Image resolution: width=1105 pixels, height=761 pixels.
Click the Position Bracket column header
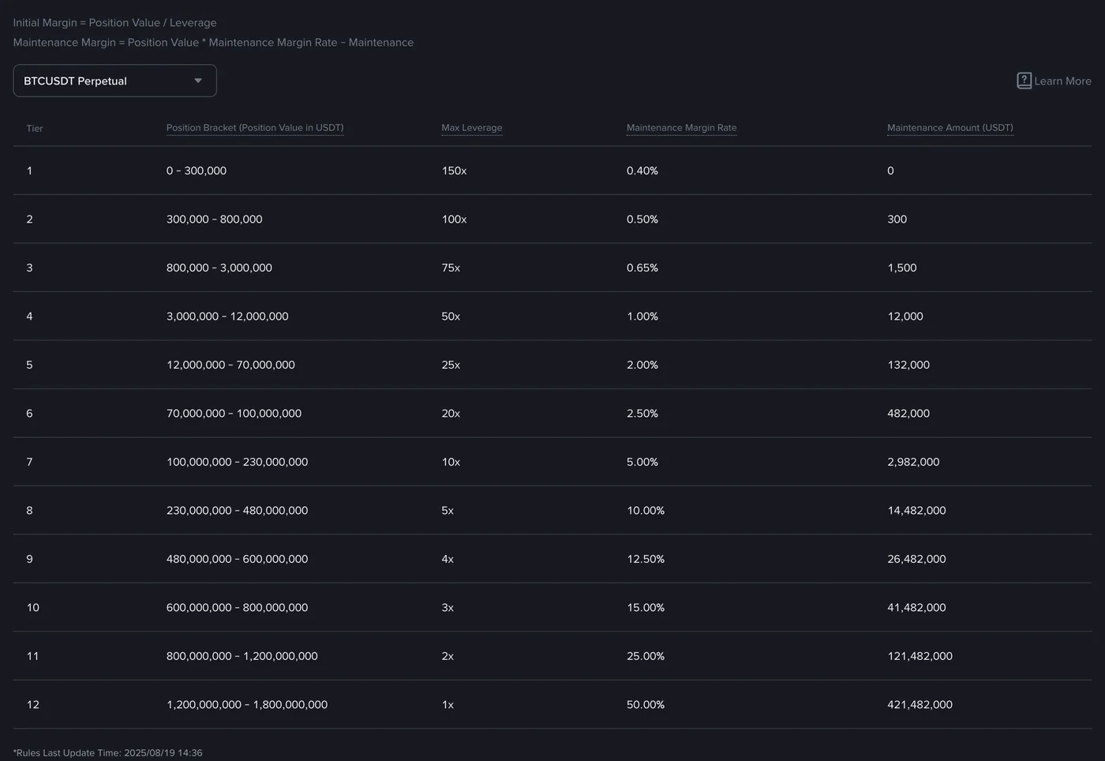tap(255, 128)
